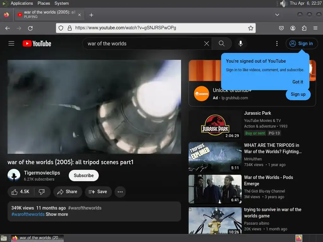323x242 pixels.
Task: Open Passaro albino channel name
Action: tap(256, 223)
